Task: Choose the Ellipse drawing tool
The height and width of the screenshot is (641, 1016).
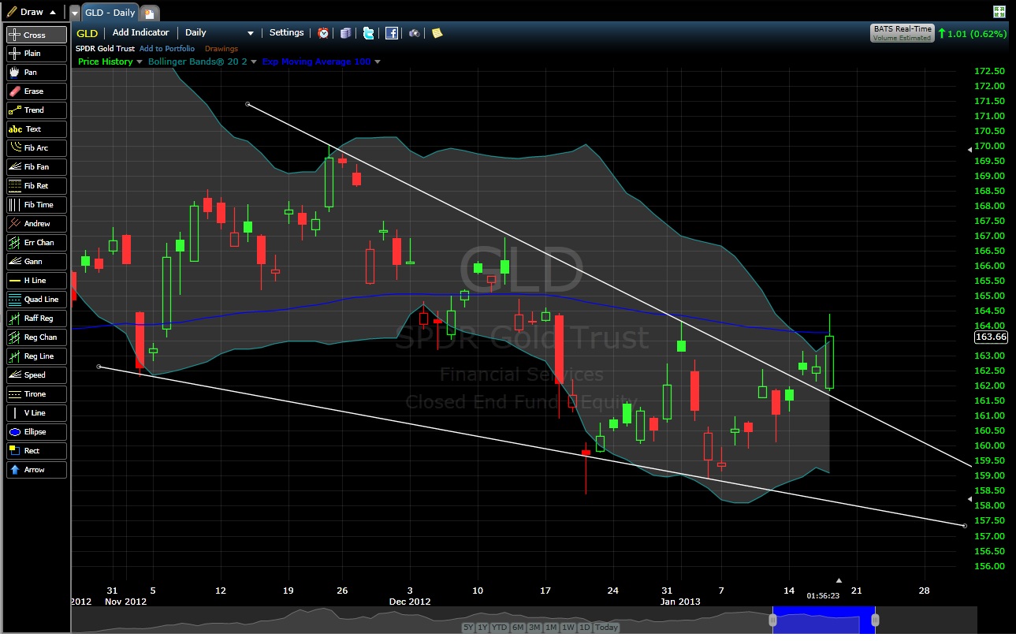Action: tap(36, 432)
